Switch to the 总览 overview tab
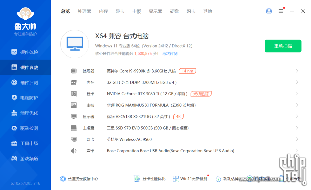311x190 pixels. 65,11
